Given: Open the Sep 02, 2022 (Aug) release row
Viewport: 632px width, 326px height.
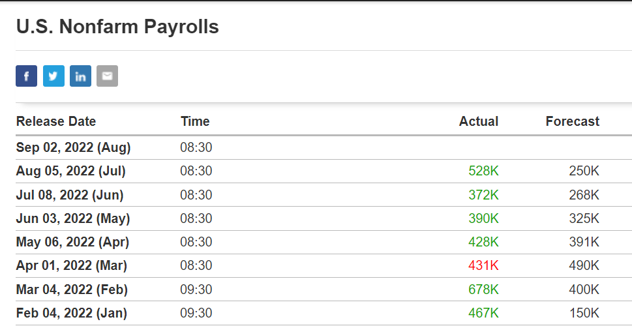Looking at the screenshot, I should pyautogui.click(x=324, y=147).
